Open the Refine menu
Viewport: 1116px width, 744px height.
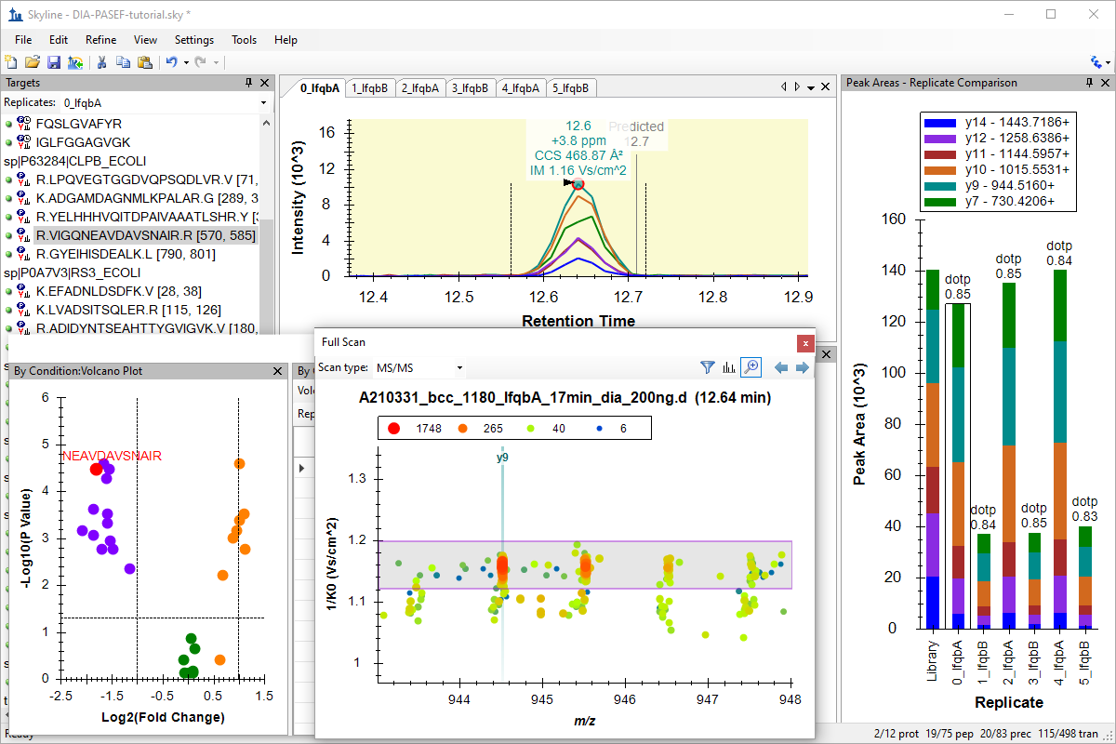click(x=100, y=40)
